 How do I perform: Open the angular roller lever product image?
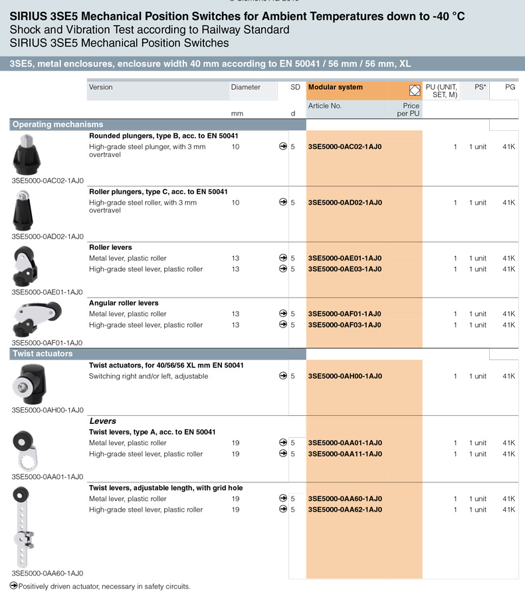click(x=35, y=319)
